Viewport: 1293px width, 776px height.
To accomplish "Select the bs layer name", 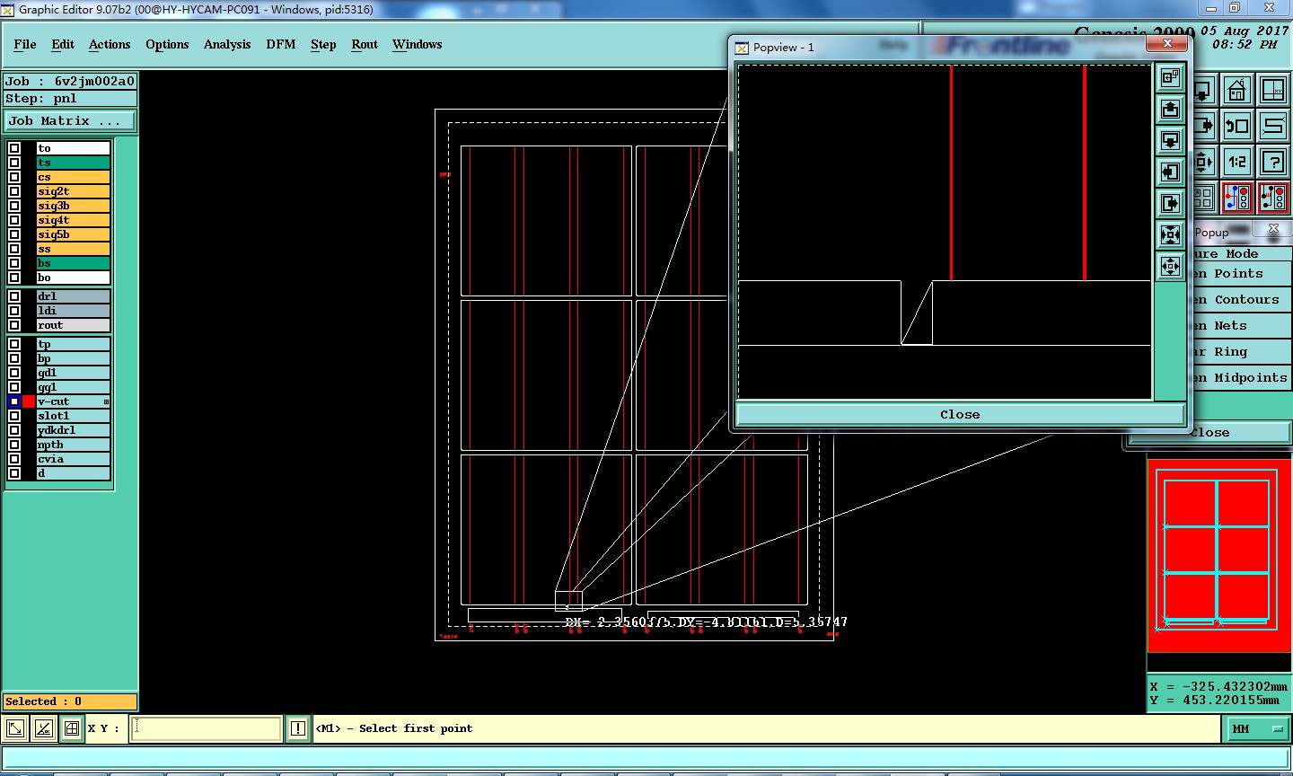I will tap(74, 263).
